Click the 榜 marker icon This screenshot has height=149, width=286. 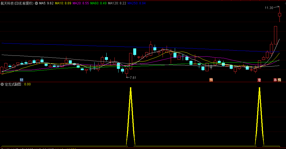click(x=279, y=80)
